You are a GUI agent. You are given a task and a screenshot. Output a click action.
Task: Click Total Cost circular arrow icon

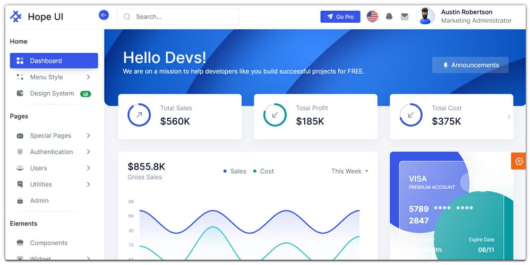(x=411, y=115)
